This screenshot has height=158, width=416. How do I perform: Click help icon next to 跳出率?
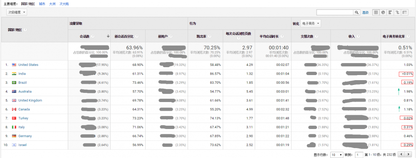(x=210, y=36)
